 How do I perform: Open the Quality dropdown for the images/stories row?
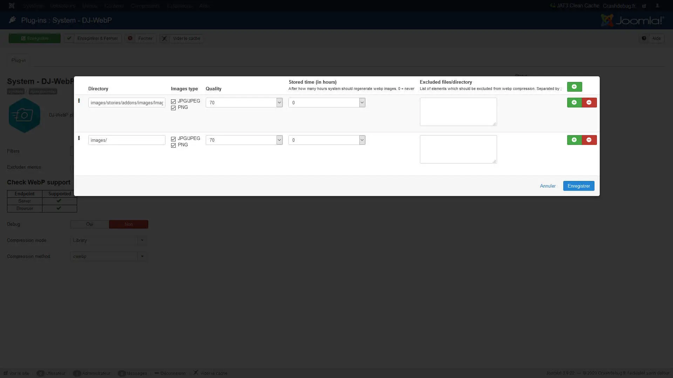click(244, 103)
